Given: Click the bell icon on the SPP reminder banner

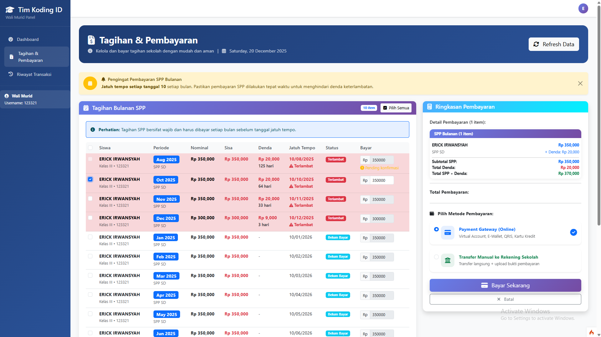Looking at the screenshot, I should (104, 79).
